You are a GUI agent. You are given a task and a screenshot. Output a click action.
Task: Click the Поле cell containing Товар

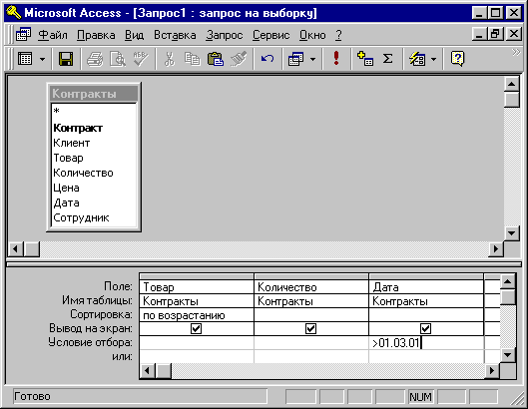pos(197,287)
